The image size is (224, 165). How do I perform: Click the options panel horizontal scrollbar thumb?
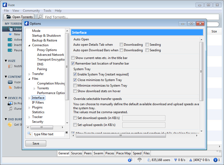[121, 136]
